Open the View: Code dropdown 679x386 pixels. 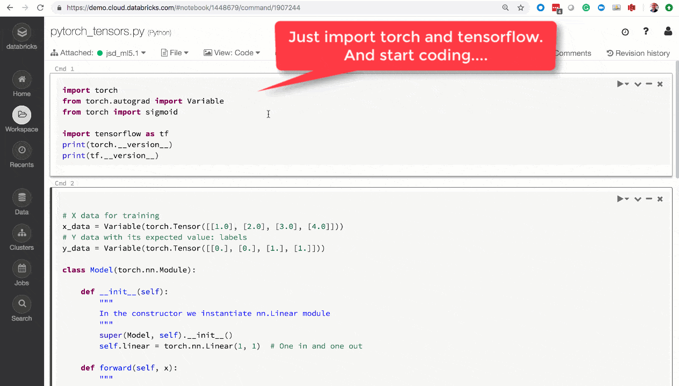232,53
